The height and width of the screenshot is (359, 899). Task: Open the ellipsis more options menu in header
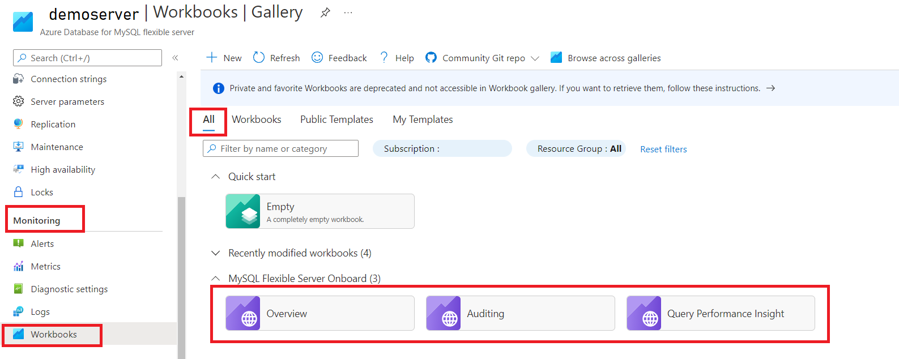348,12
